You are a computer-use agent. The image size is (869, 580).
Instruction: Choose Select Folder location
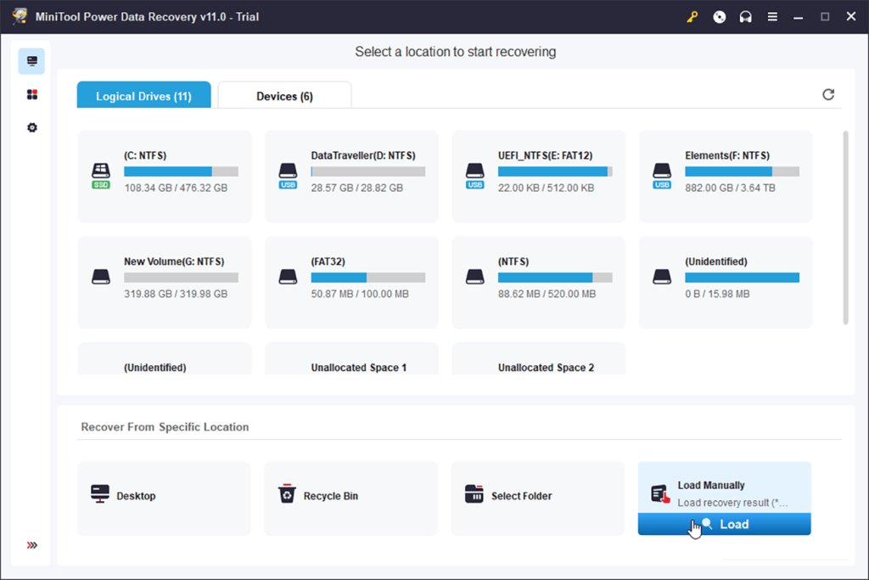tap(537, 498)
